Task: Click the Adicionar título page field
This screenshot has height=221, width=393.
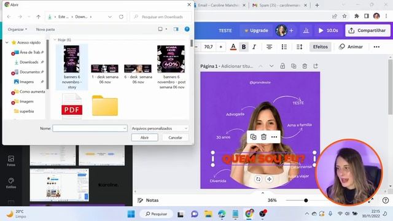Action: (237, 66)
